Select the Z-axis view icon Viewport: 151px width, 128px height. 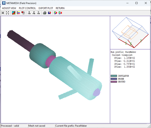(38, 13)
